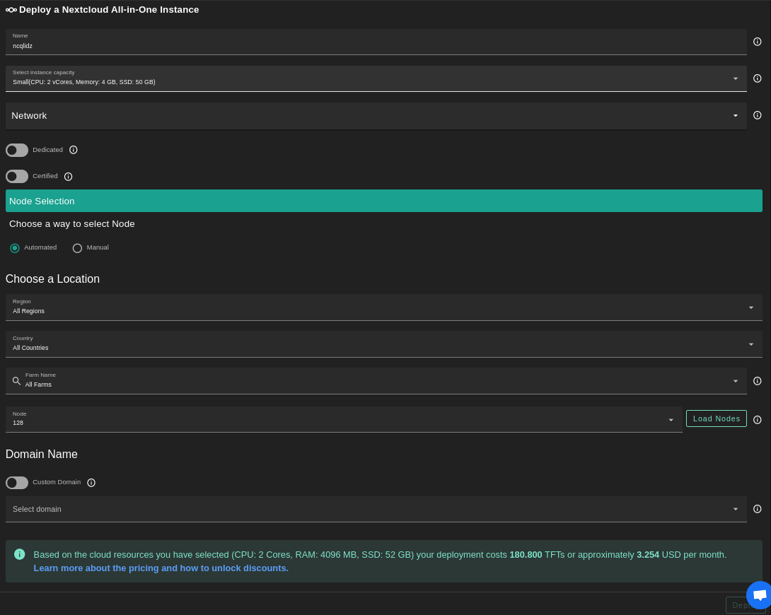The height and width of the screenshot is (615, 771).
Task: Expand the Network dropdown
Action: (375, 116)
